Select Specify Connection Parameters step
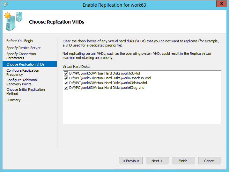This screenshot has height=172, width=229. click(21, 56)
